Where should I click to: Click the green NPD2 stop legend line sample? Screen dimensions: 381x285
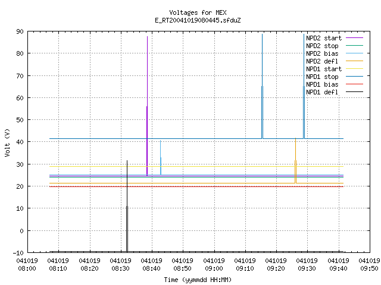point(354,45)
